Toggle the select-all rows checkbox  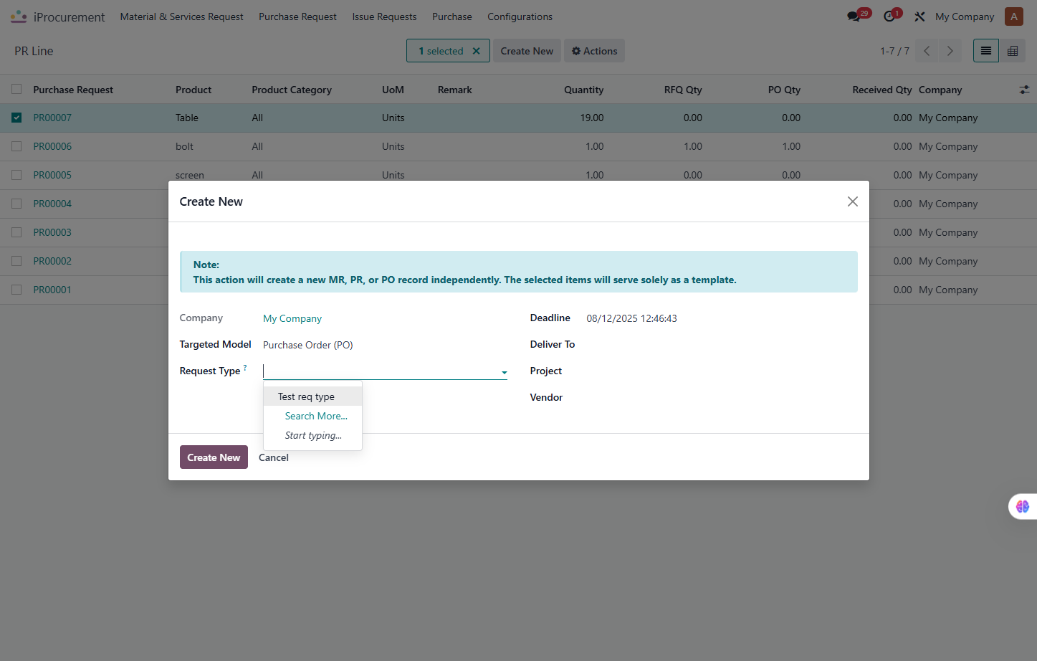[x=16, y=90]
